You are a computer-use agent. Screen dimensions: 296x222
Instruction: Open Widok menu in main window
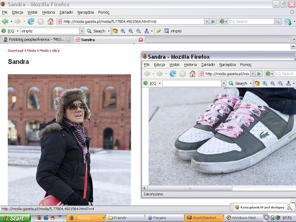[33, 12]
